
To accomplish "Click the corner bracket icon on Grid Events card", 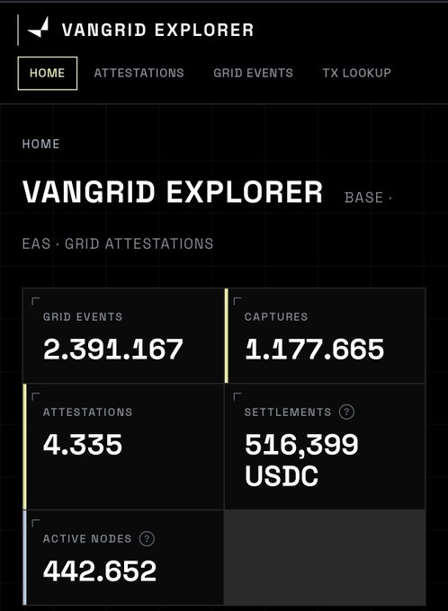I will 35,301.
